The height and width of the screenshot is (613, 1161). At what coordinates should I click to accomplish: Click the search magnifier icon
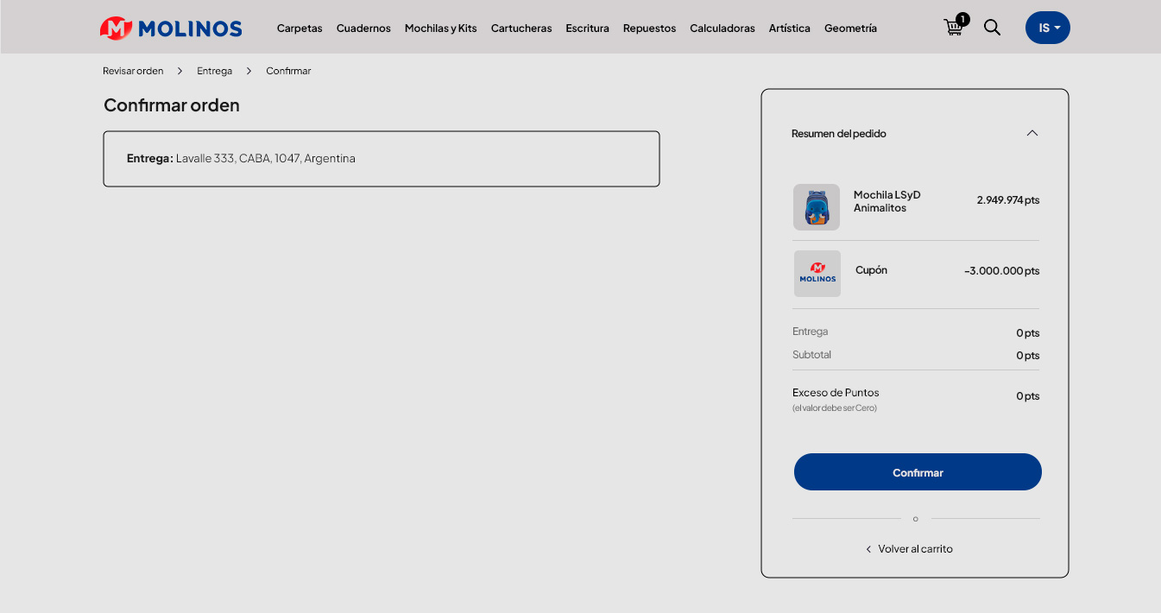click(x=993, y=28)
